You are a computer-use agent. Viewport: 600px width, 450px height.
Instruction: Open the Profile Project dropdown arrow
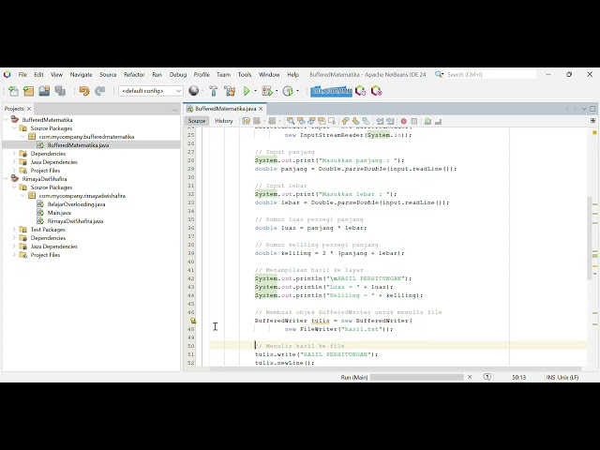pos(297,91)
